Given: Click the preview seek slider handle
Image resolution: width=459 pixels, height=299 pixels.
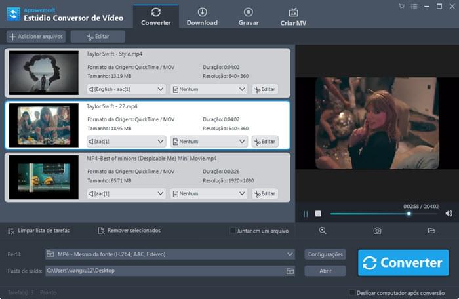Looking at the screenshot, I should [x=409, y=214].
